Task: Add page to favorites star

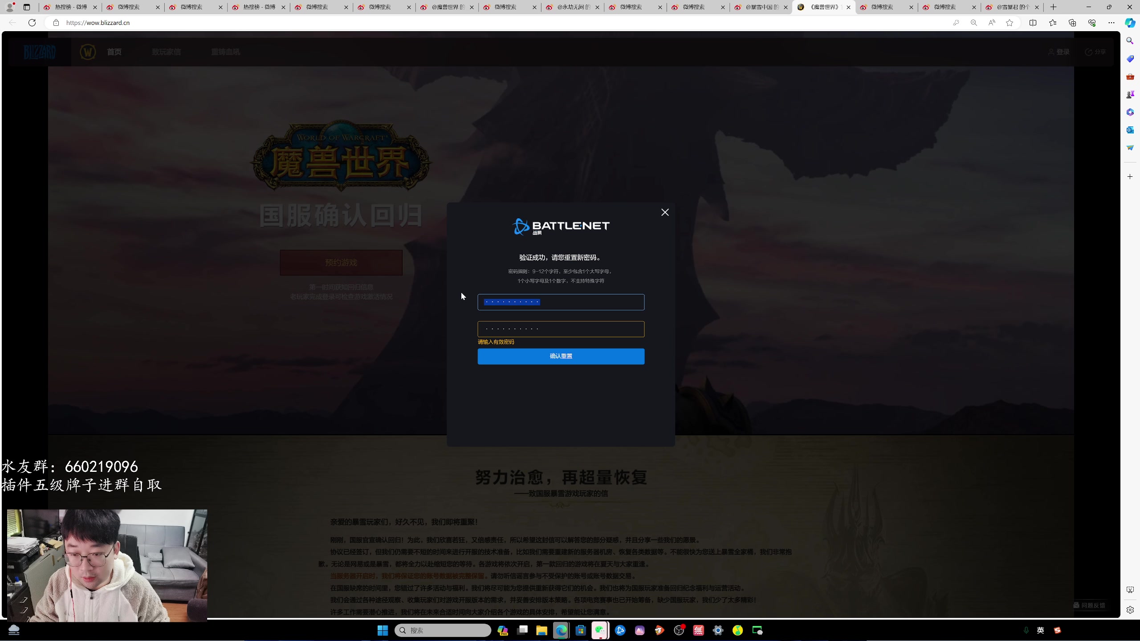Action: [x=1010, y=23]
